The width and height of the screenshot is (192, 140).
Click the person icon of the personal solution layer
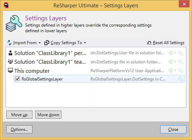coord(10,53)
